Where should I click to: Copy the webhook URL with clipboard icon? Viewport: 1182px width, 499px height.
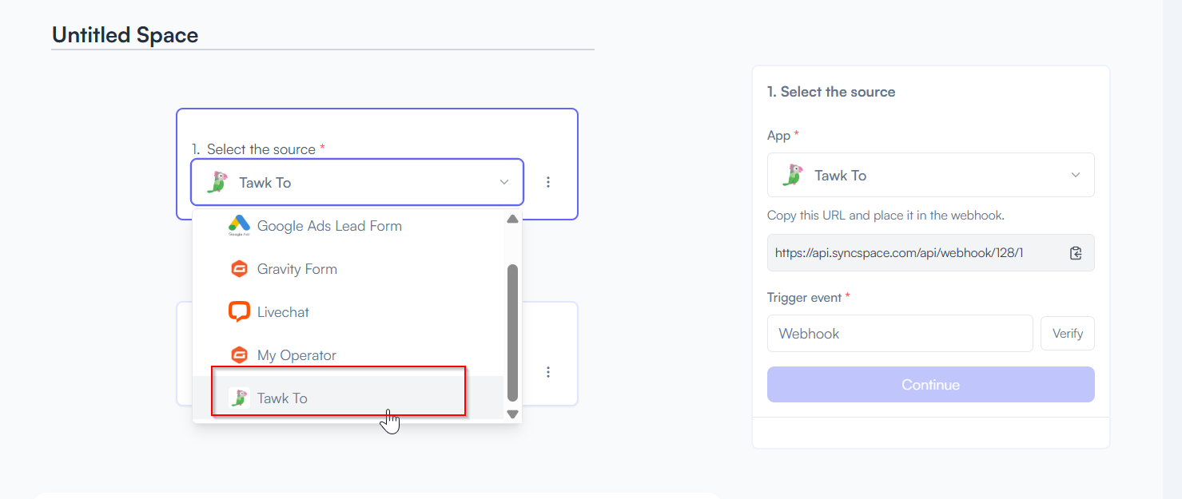[x=1076, y=253]
